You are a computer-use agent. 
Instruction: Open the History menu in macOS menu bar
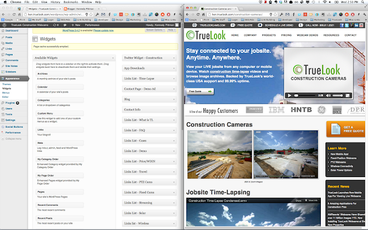pos(55,2)
